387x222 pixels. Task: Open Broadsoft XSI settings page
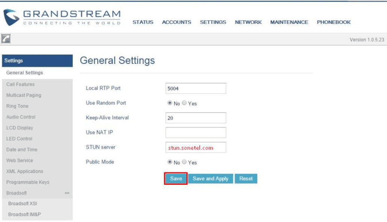[23, 204]
